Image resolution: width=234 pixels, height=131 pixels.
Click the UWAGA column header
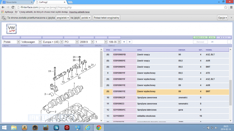[182, 50]
